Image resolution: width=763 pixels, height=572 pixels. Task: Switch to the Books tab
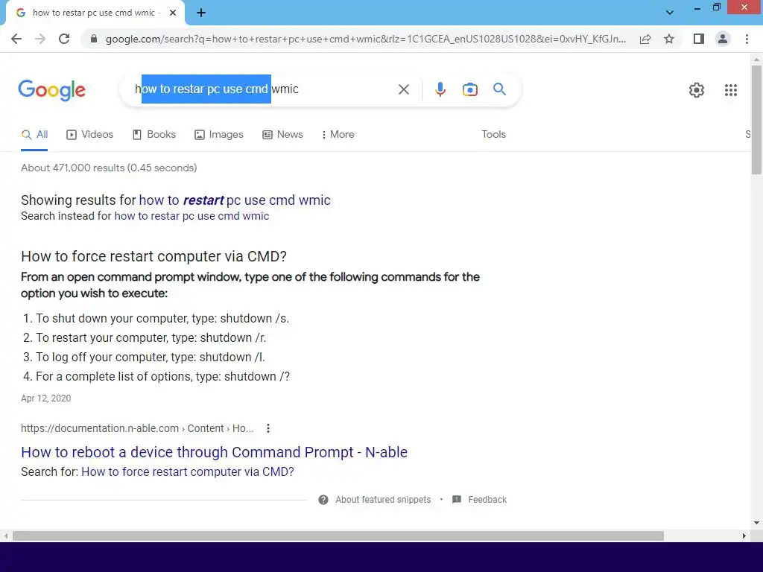(x=153, y=135)
